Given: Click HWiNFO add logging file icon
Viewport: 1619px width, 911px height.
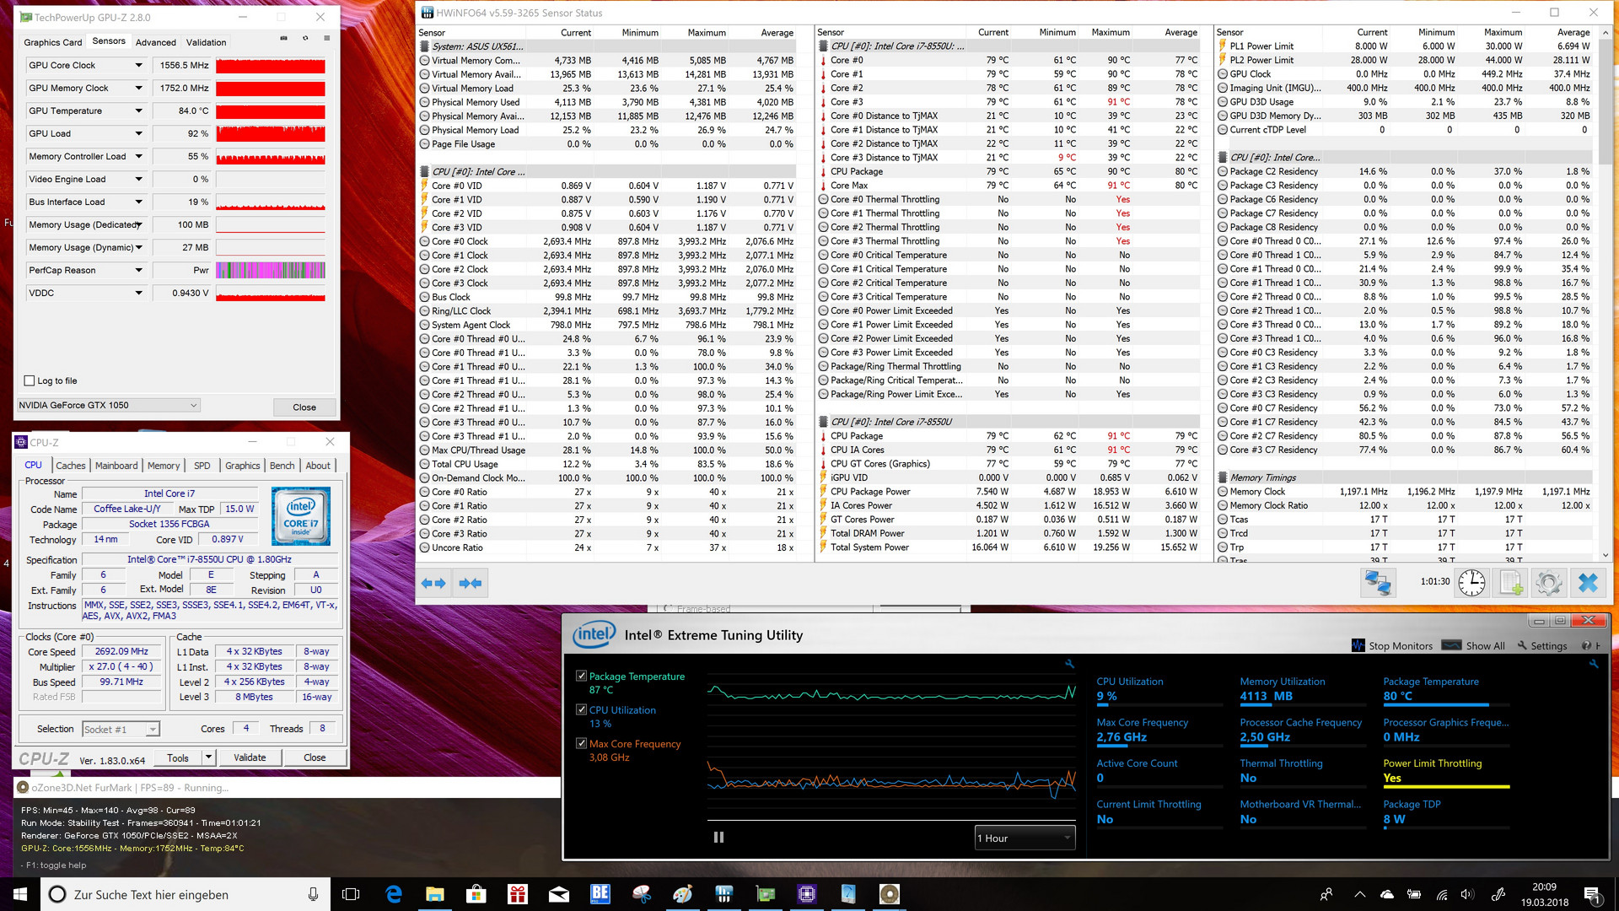Looking at the screenshot, I should (1510, 583).
